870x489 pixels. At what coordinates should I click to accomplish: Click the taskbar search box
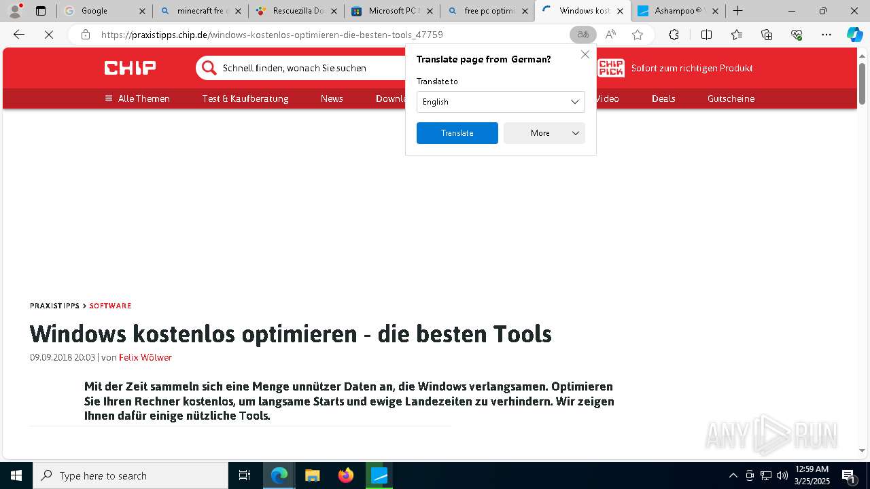tap(130, 475)
